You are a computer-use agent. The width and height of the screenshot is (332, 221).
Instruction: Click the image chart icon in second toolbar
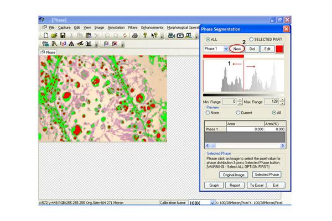click(106, 44)
